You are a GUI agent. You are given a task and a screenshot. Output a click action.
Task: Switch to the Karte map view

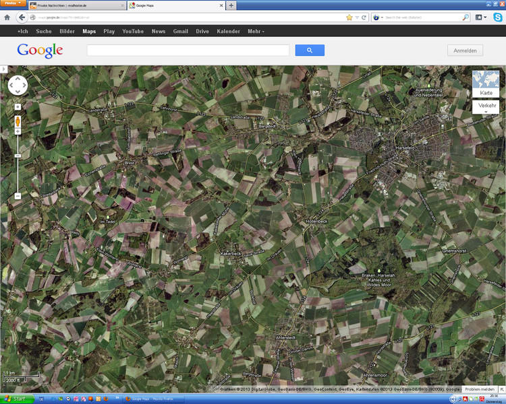point(486,84)
